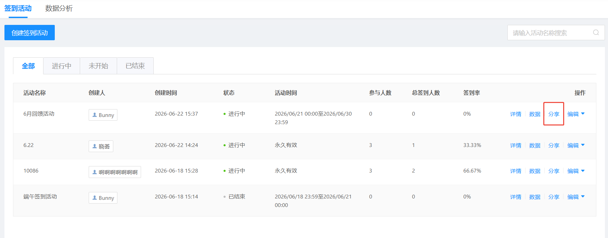Click sign-in rate 66.67%

472,170
